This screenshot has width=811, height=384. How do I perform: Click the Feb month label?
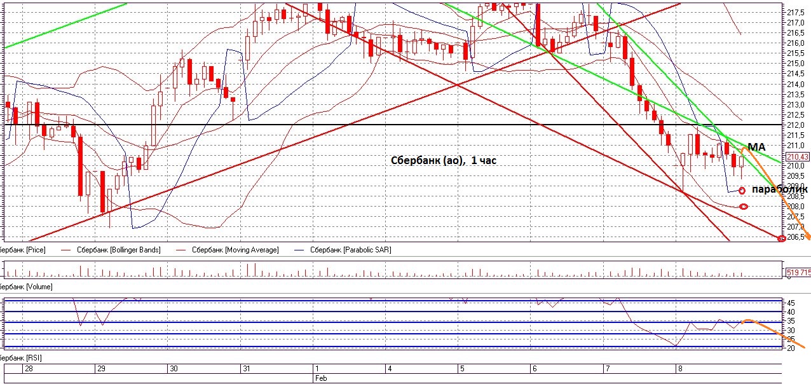321,377
